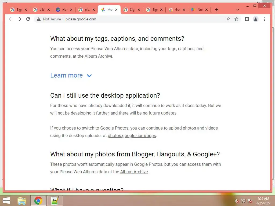Click the Chrome taskbar icon
The height and width of the screenshot is (206, 275).
(x=38, y=201)
